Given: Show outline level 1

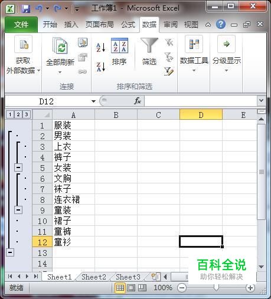Looking at the screenshot, I should point(10,114).
